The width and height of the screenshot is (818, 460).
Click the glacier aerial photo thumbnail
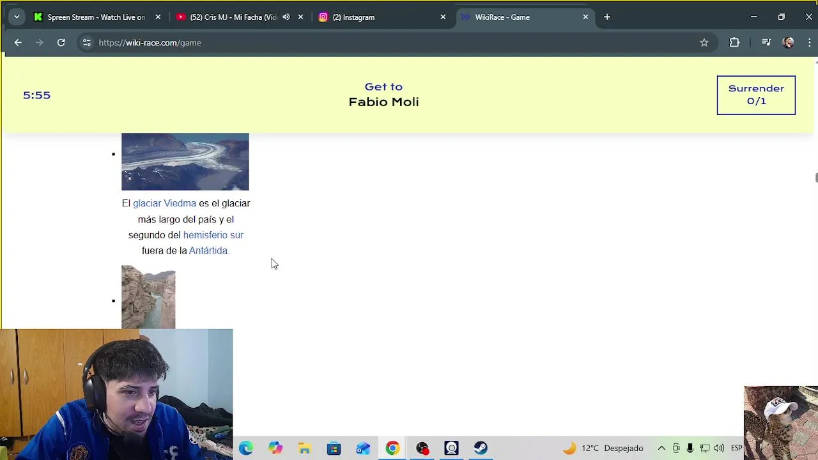coord(185,162)
